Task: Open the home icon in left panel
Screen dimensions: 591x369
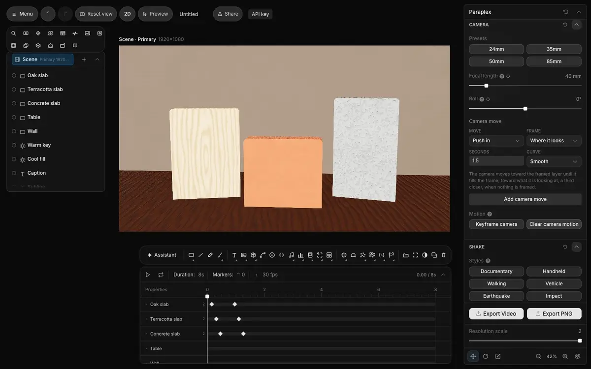Action: coord(50,45)
